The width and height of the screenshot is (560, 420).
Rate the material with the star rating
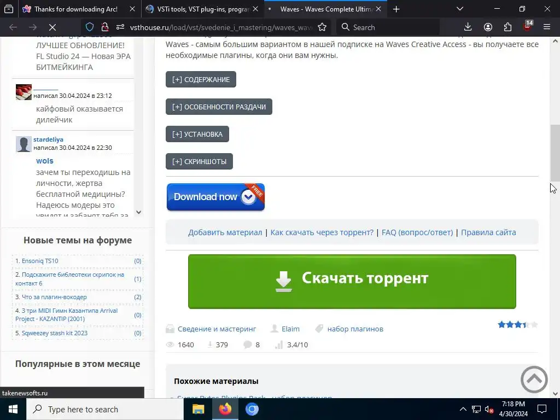pos(518,325)
